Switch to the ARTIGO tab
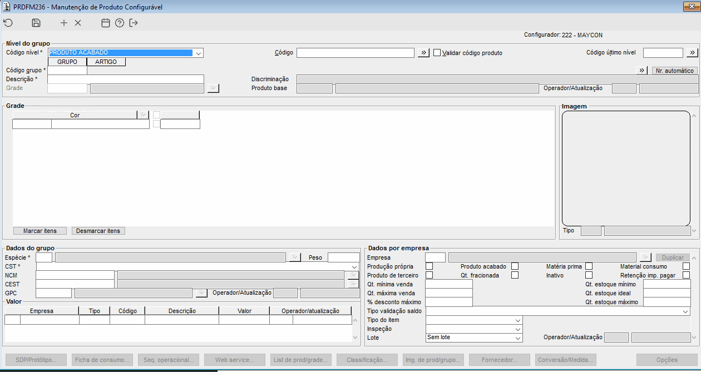This screenshot has height=372, width=701. 106,62
